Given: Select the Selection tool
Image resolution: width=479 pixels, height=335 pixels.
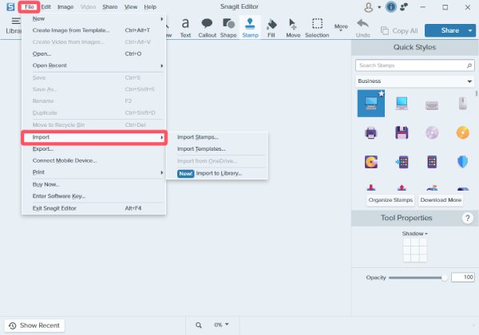Looking at the screenshot, I should click(x=317, y=27).
